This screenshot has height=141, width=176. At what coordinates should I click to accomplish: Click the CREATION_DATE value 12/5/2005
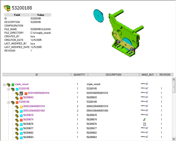[x=36, y=40]
